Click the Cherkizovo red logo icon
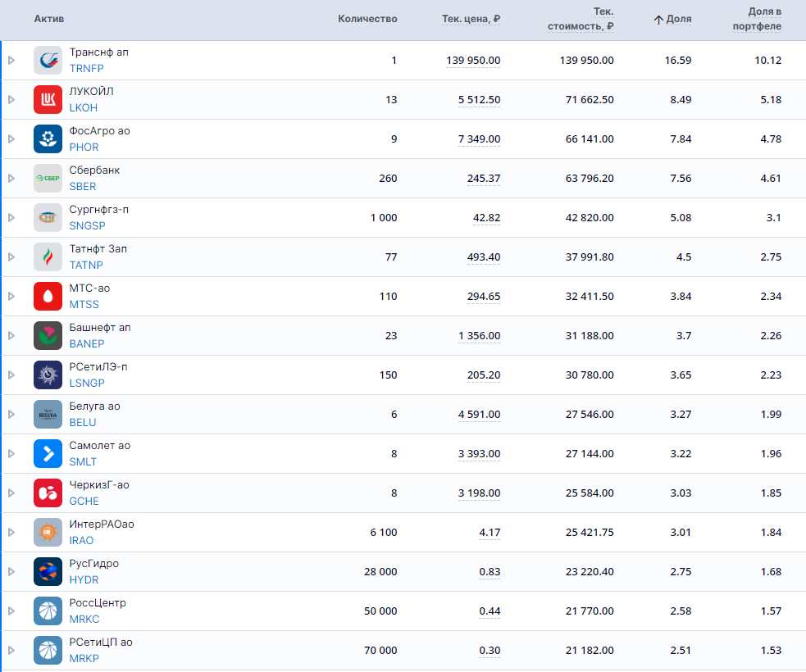 tap(48, 493)
